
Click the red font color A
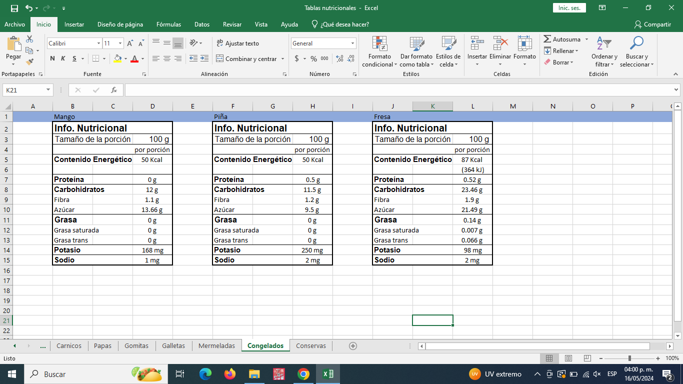pyautogui.click(x=134, y=58)
